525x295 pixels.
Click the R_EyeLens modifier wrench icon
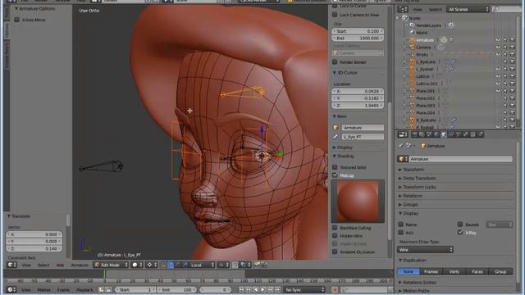tap(454, 120)
